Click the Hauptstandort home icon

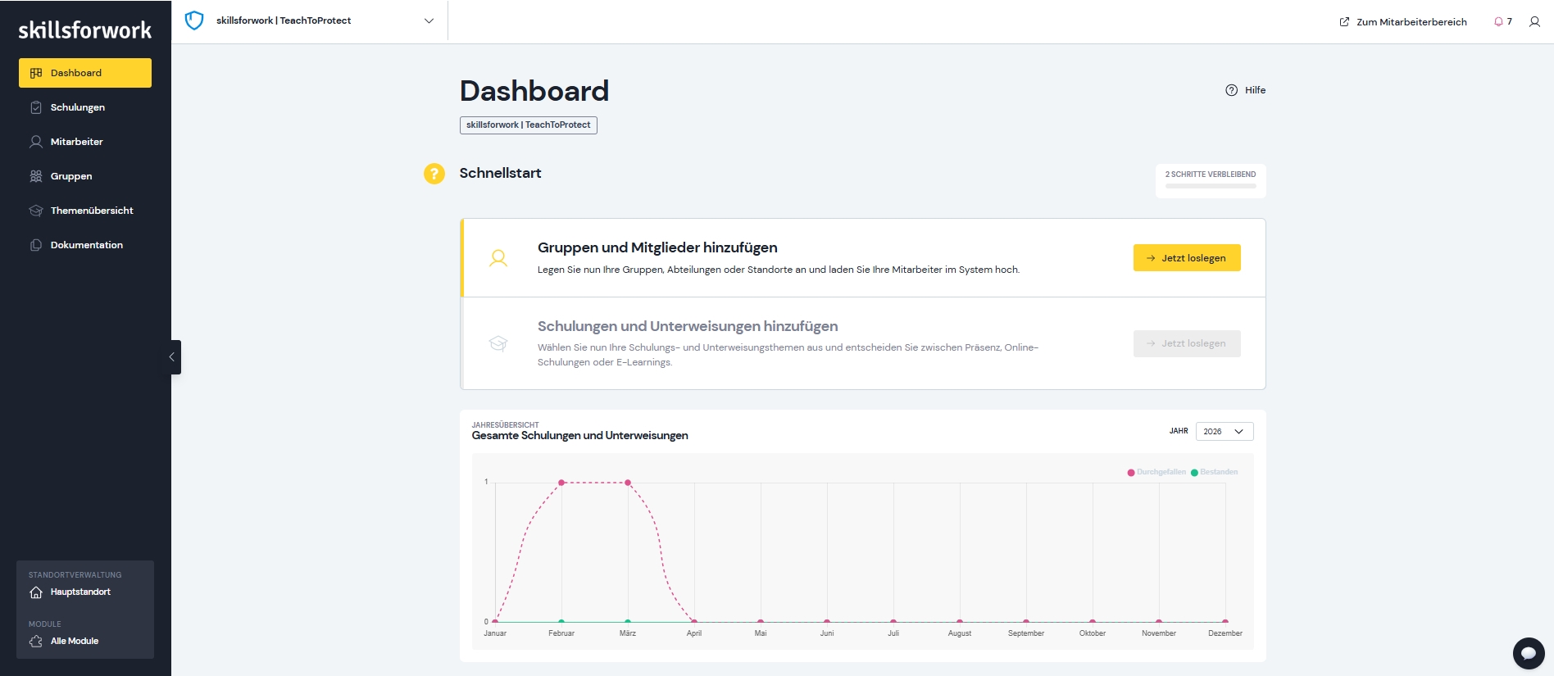point(36,592)
